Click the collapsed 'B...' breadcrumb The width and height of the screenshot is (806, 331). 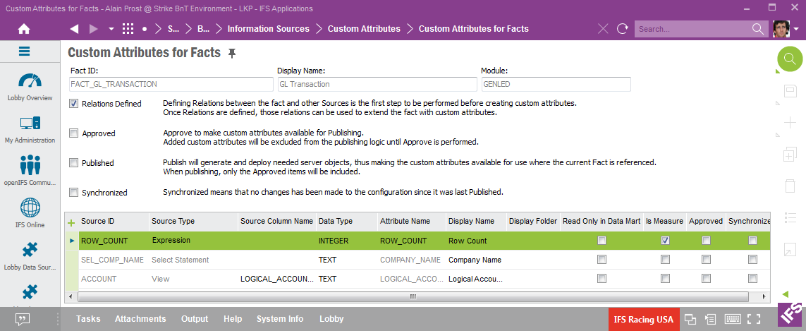pyautogui.click(x=204, y=29)
